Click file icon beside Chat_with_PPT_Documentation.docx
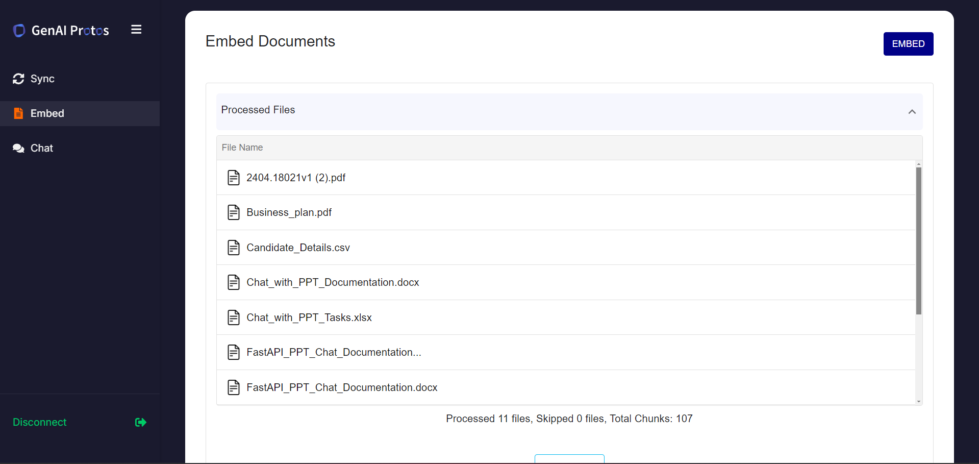 (234, 282)
